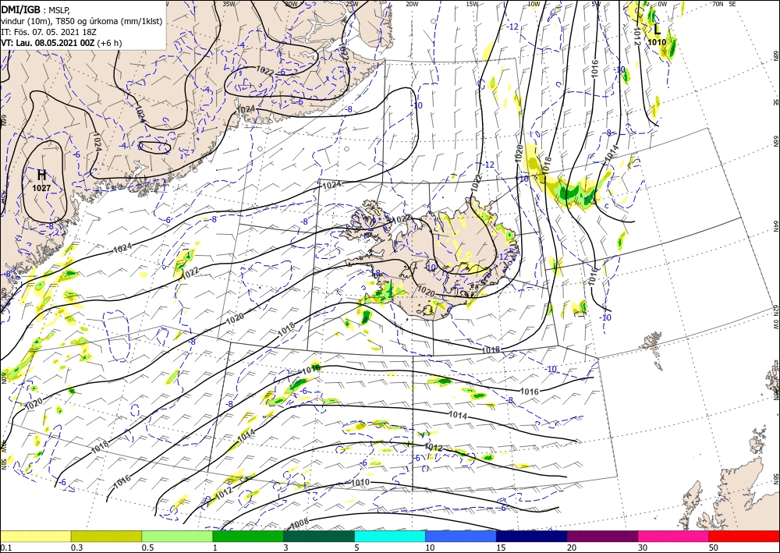
Task: Click the blue 10–15 legend swatch
Action: pos(461,536)
